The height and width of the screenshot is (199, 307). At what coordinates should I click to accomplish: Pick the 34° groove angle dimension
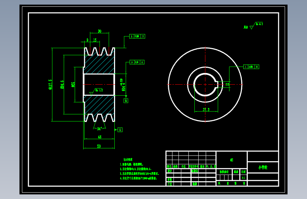[99, 129]
